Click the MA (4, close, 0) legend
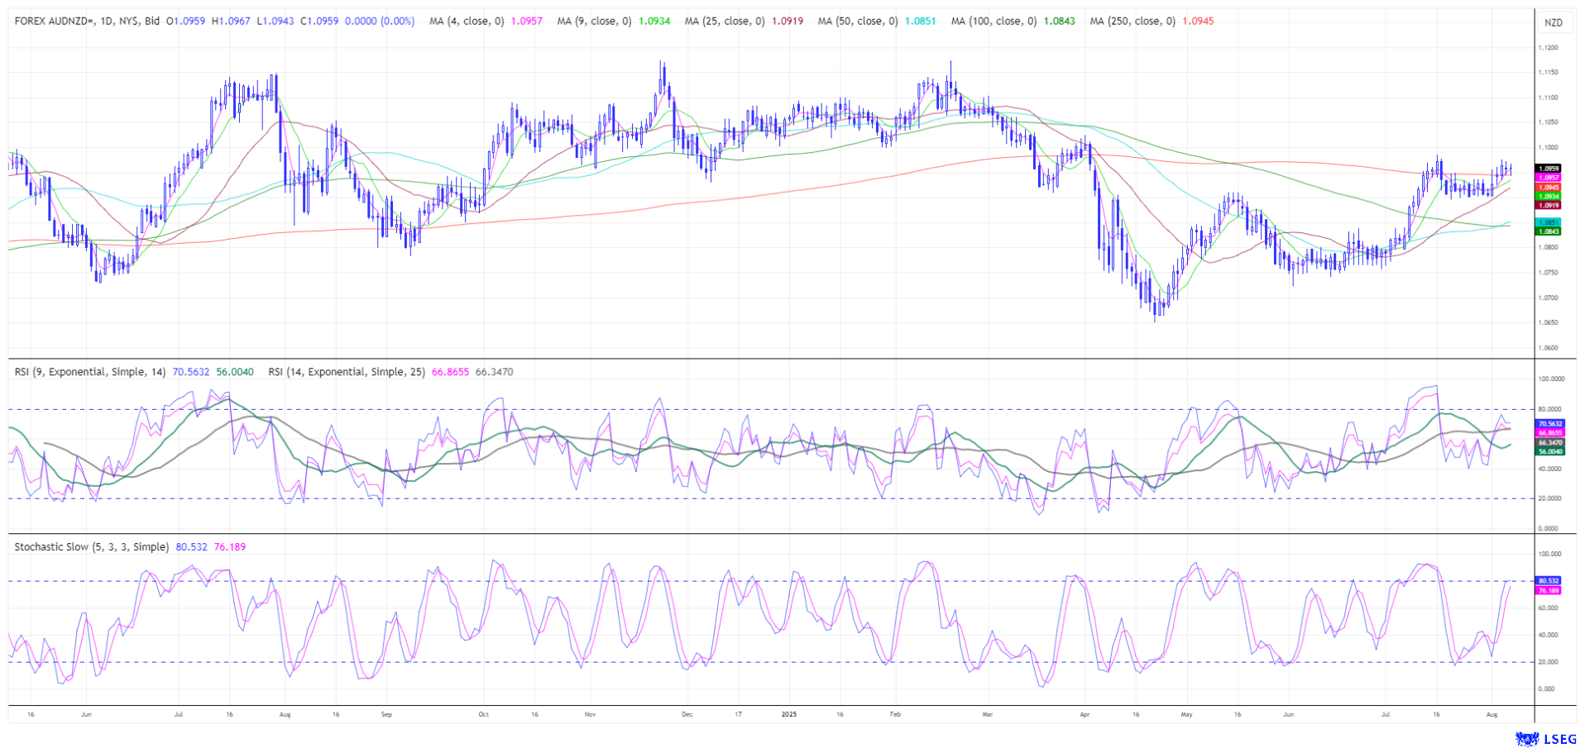The height and width of the screenshot is (748, 1585). click(467, 21)
